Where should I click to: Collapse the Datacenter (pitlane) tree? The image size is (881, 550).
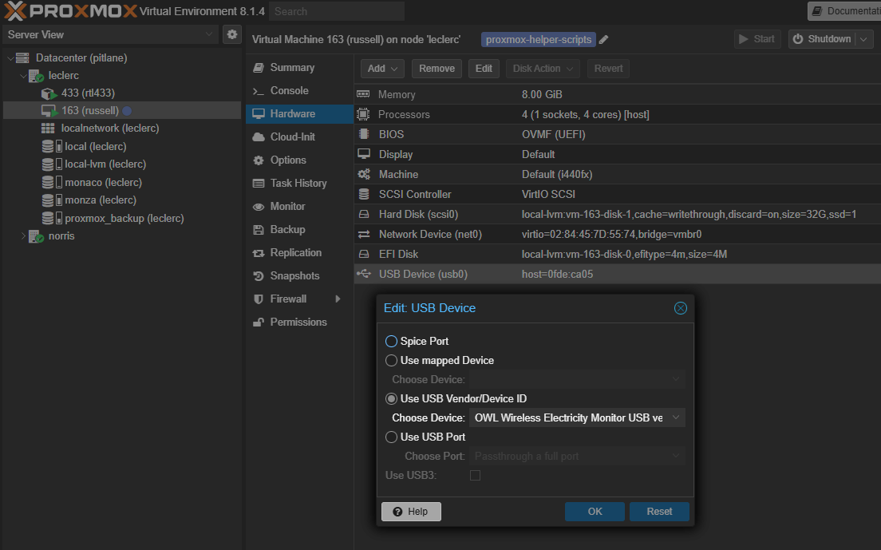10,57
